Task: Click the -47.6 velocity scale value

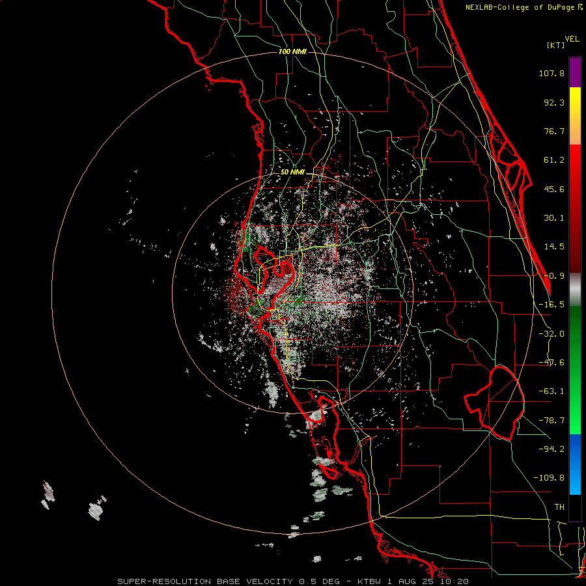Action: [x=551, y=363]
